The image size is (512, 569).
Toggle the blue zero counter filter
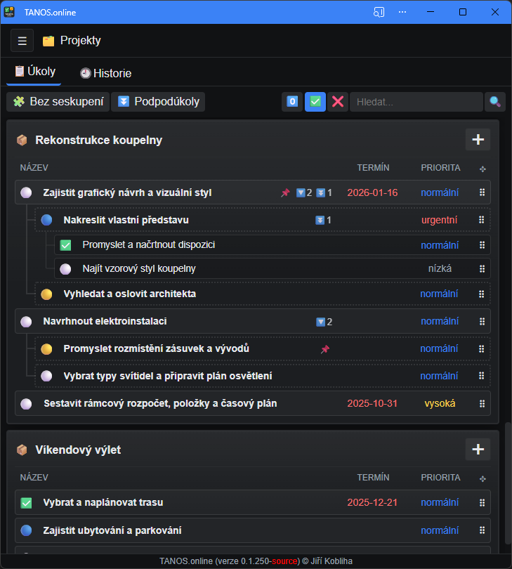click(x=292, y=102)
